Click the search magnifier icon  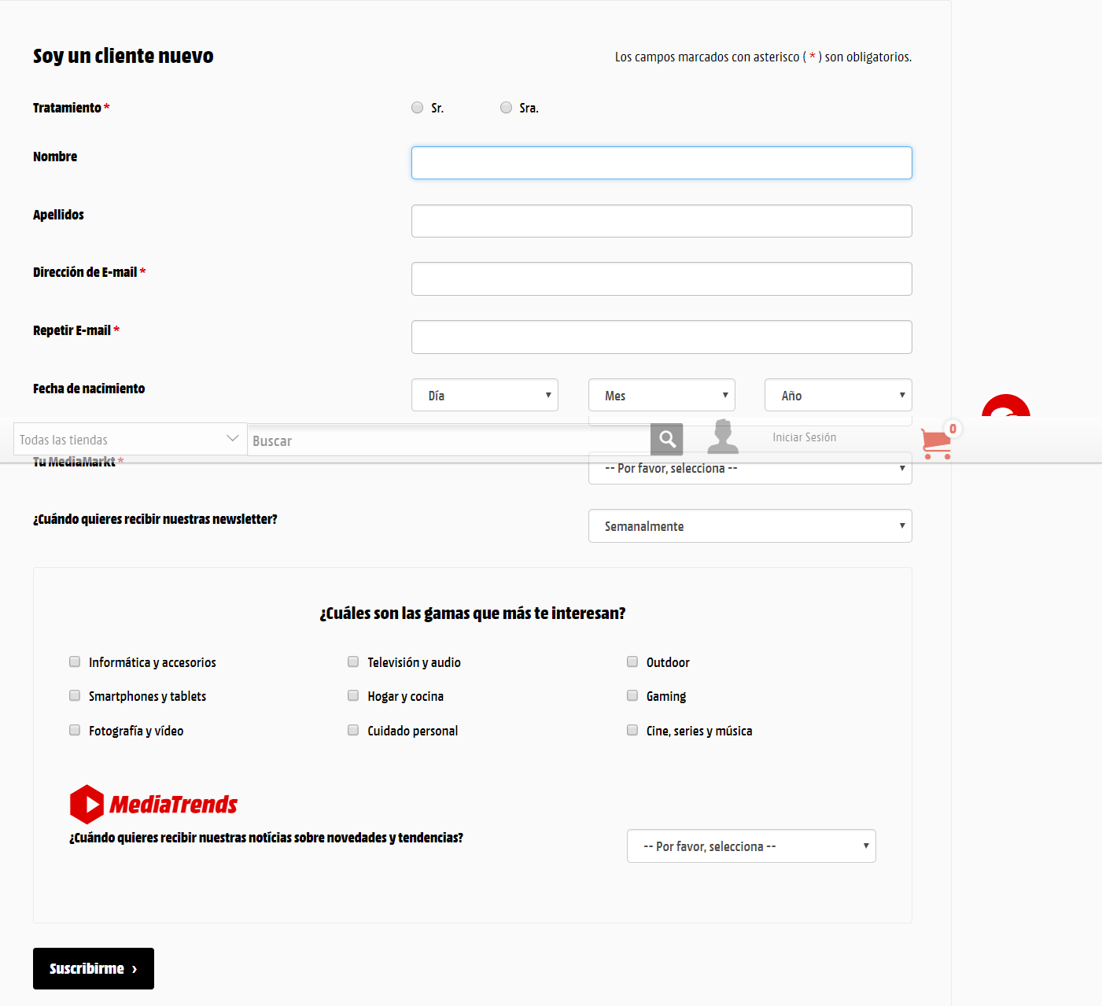point(667,439)
